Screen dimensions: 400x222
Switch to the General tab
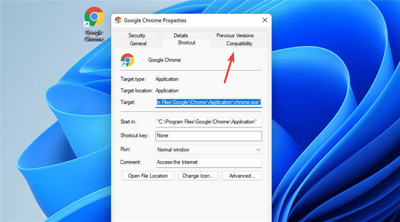click(138, 43)
